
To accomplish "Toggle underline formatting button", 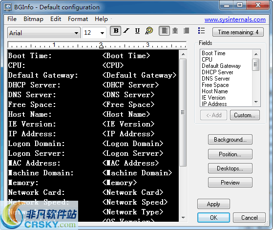I will pos(137,31).
